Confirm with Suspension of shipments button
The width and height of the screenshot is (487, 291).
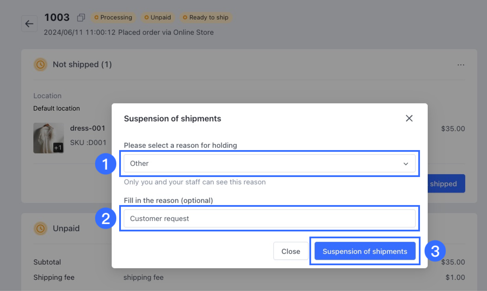(x=365, y=251)
